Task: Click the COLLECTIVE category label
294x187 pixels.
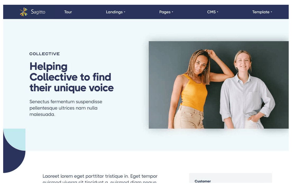Action: (44, 54)
